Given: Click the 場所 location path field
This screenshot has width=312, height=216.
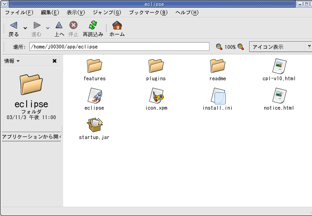Looking at the screenshot, I should click(x=119, y=46).
